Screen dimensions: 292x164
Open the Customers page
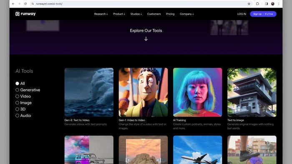[x=154, y=14]
